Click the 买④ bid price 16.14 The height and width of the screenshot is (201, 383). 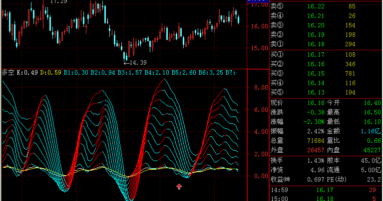316,83
